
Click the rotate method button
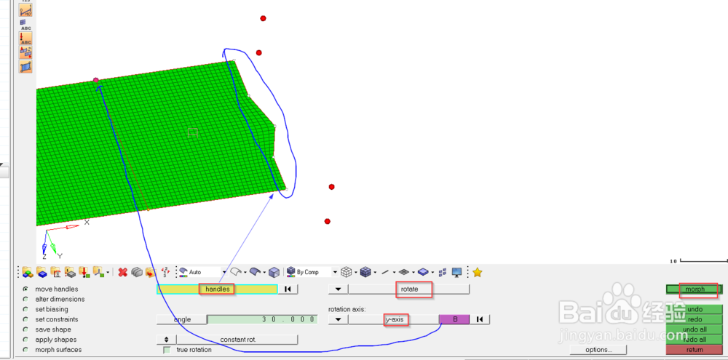coord(409,289)
